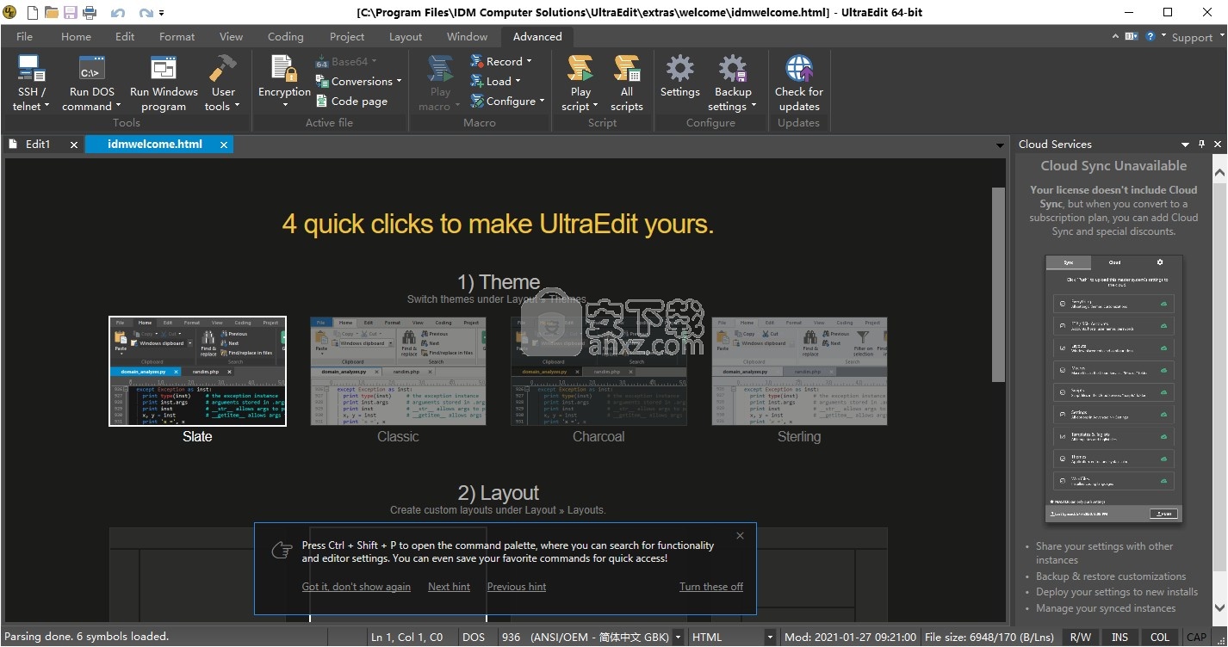Click the Next hint link
1228x647 pixels.
(449, 587)
